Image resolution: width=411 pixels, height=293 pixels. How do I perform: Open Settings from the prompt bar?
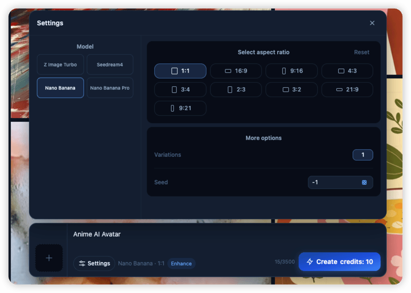click(x=94, y=263)
